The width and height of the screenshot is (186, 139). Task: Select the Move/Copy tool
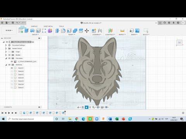coord(87,31)
